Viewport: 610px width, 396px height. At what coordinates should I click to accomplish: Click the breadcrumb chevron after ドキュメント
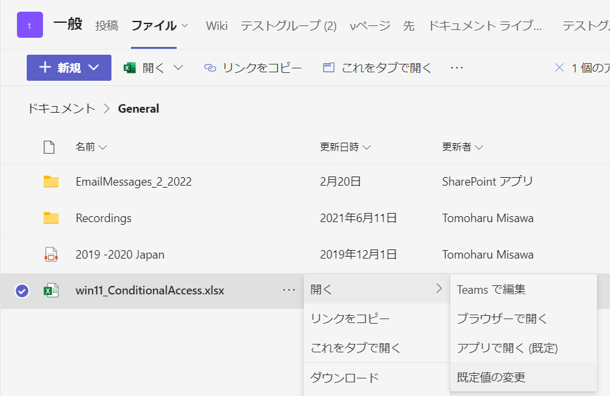tap(107, 108)
